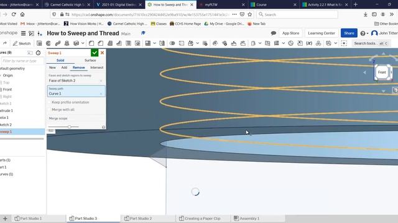Click the Replace face tool icon
Image resolution: width=398 pixels, height=223 pixels.
(243, 43)
